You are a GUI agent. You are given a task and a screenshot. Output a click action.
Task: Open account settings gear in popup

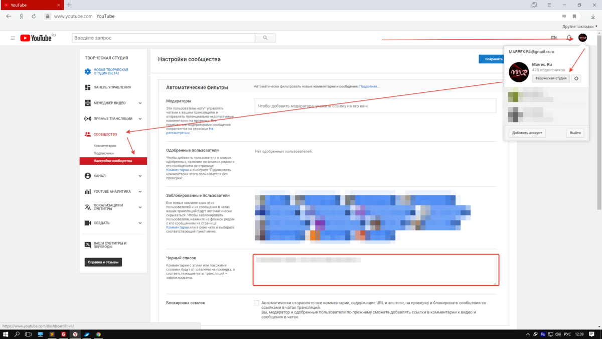point(576,78)
